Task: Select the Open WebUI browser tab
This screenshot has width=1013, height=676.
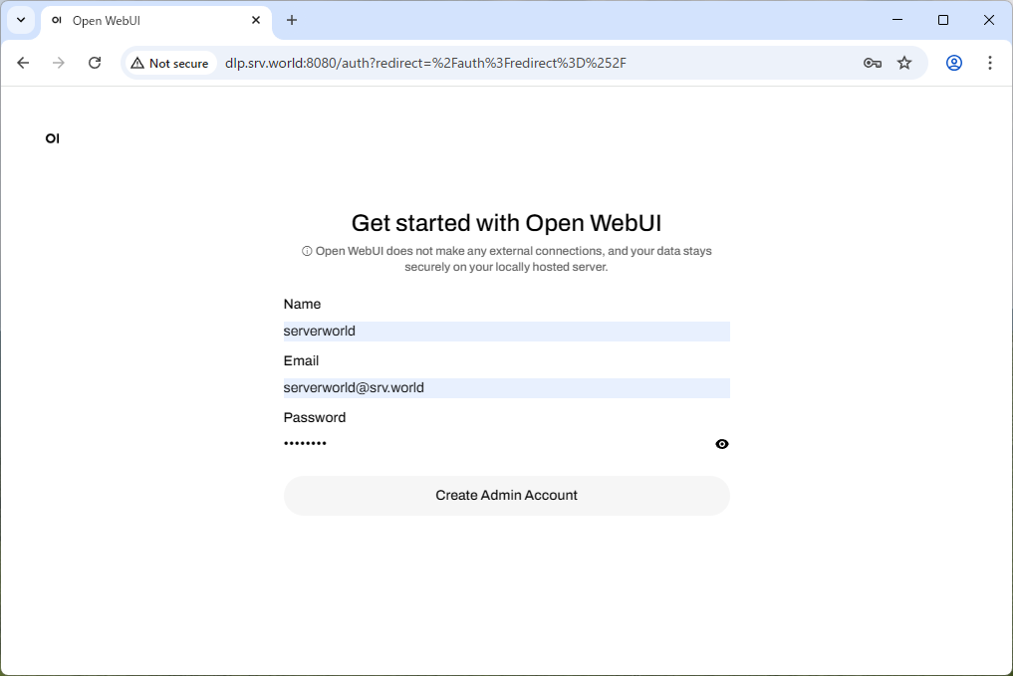Action: (149, 20)
